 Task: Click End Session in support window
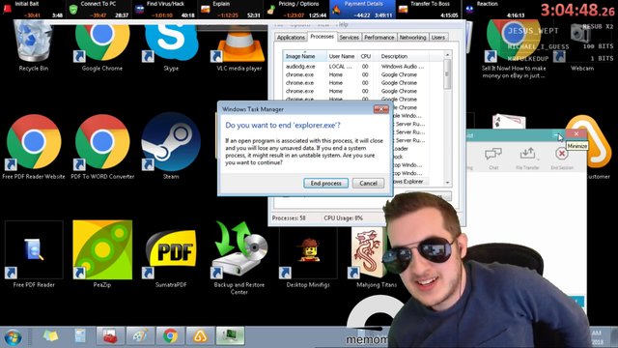[x=562, y=159]
